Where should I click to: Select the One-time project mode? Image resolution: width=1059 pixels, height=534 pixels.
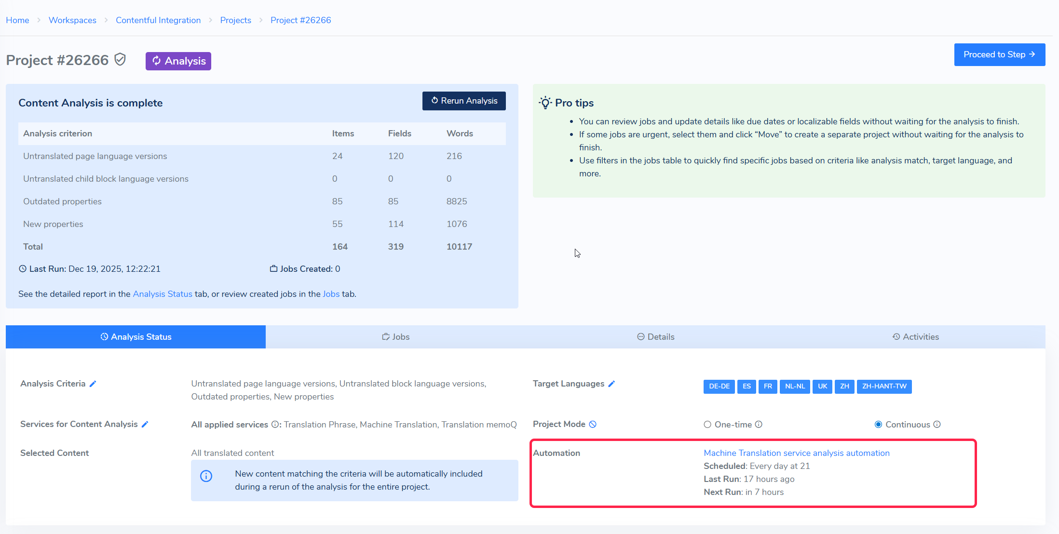point(707,425)
